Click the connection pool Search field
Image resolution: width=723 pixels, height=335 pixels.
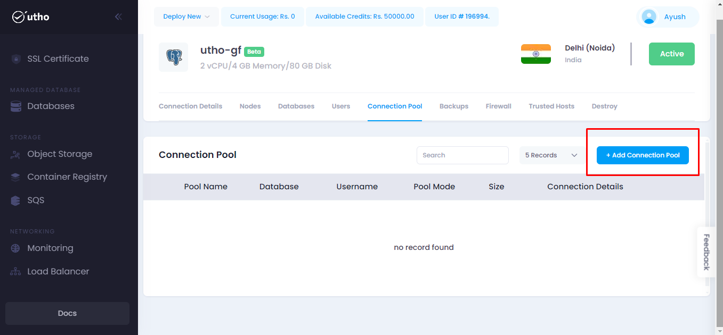point(462,155)
